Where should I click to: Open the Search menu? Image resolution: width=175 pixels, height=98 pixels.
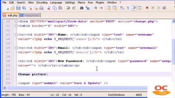coord(21,2)
